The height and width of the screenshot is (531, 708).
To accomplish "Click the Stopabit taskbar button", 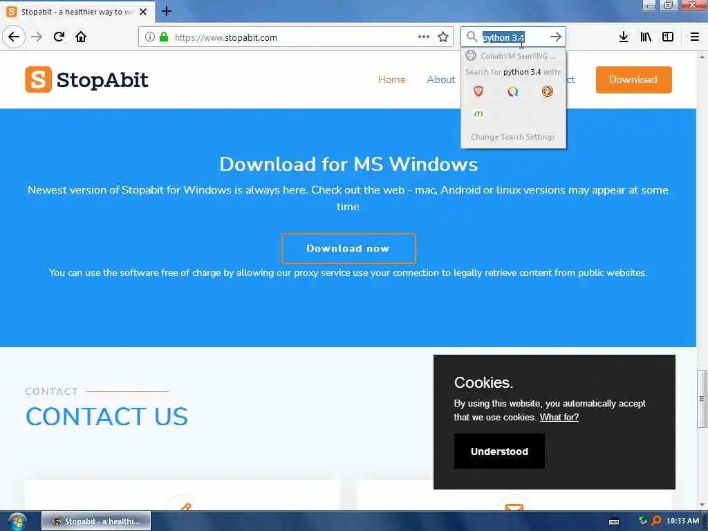I will pyautogui.click(x=96, y=521).
